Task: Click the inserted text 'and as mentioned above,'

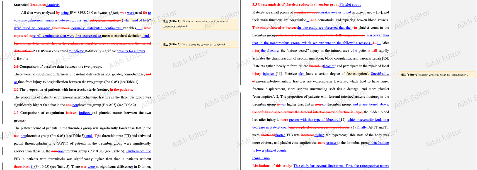Action: [371, 104]
